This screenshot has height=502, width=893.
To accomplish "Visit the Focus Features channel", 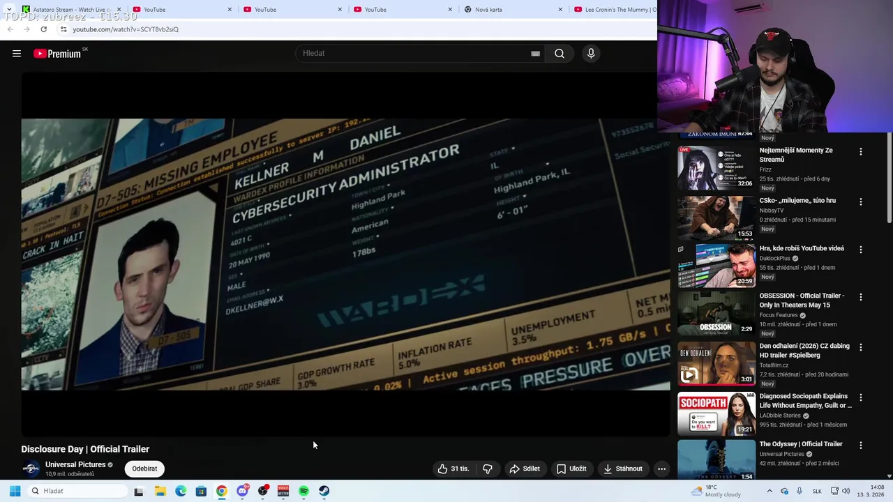I will point(779,315).
